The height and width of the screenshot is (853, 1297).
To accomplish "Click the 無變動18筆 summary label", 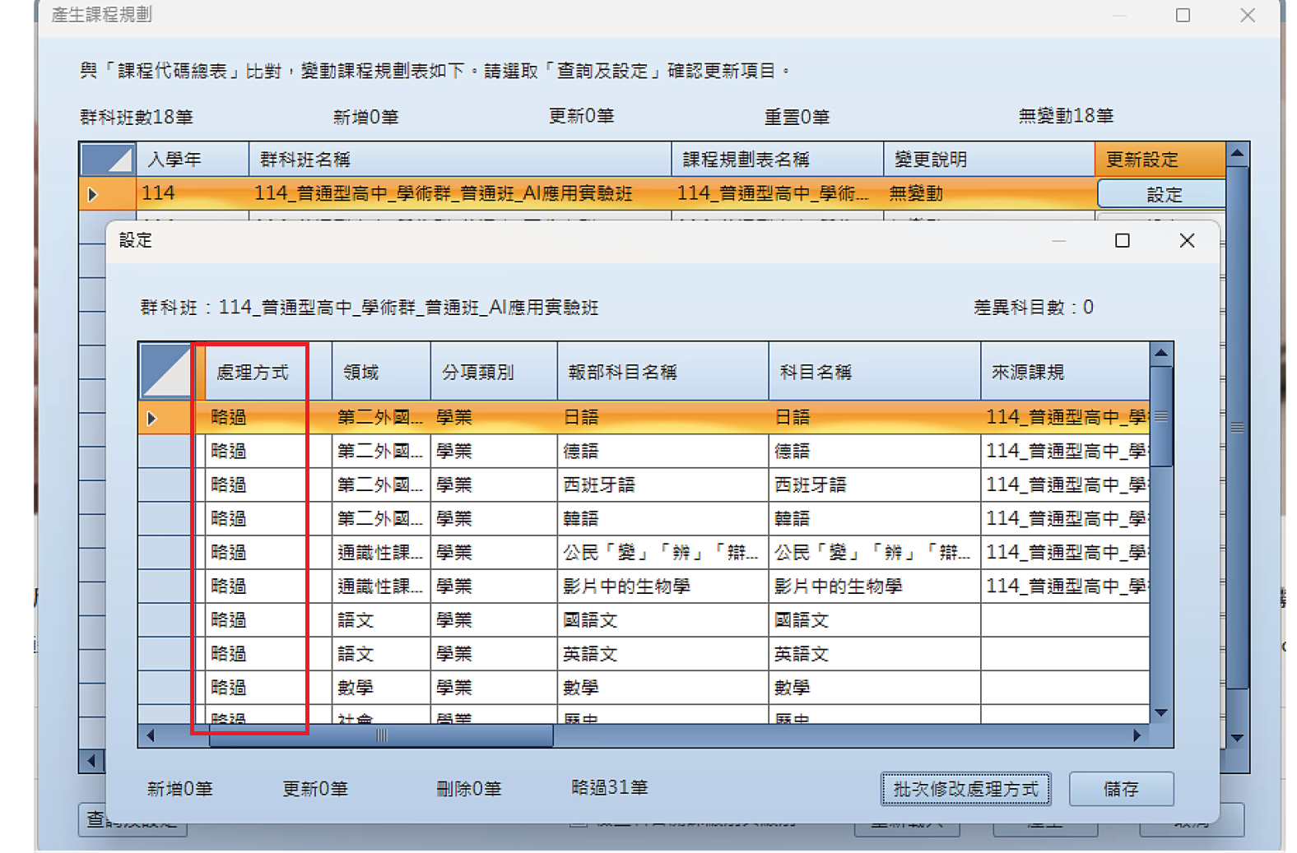I will pyautogui.click(x=1066, y=116).
